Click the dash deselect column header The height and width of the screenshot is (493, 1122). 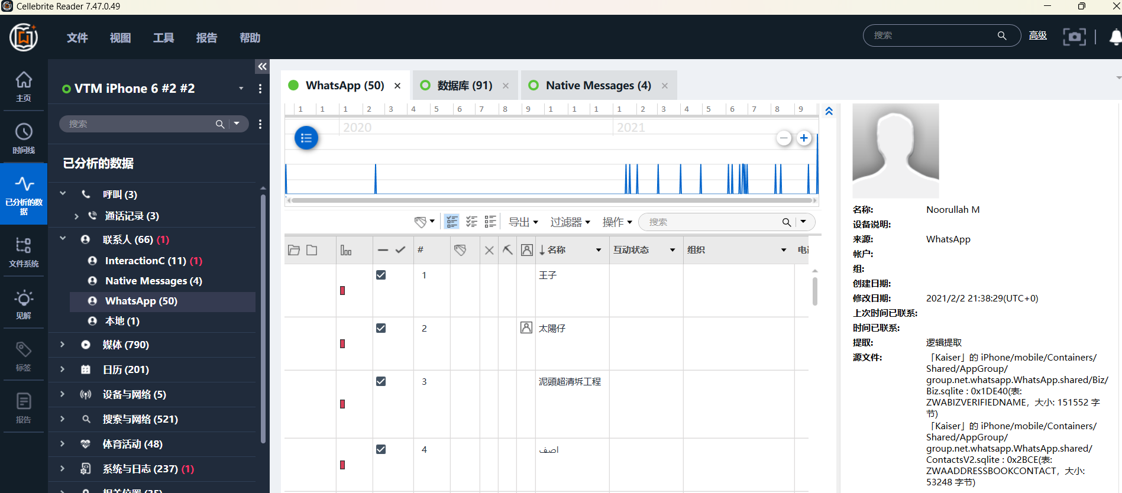(383, 250)
